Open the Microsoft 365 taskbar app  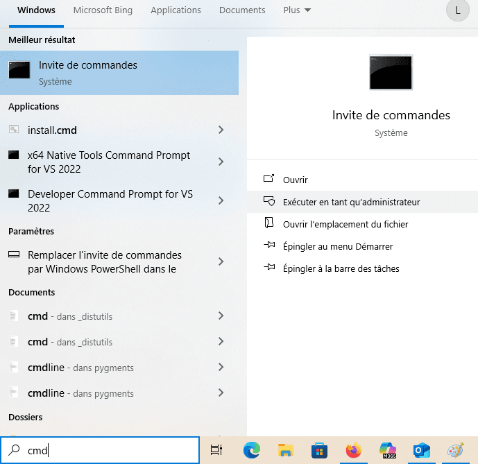point(387,450)
